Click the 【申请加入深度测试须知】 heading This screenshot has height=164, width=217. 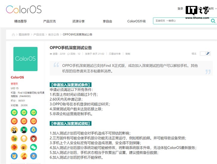click(71, 123)
